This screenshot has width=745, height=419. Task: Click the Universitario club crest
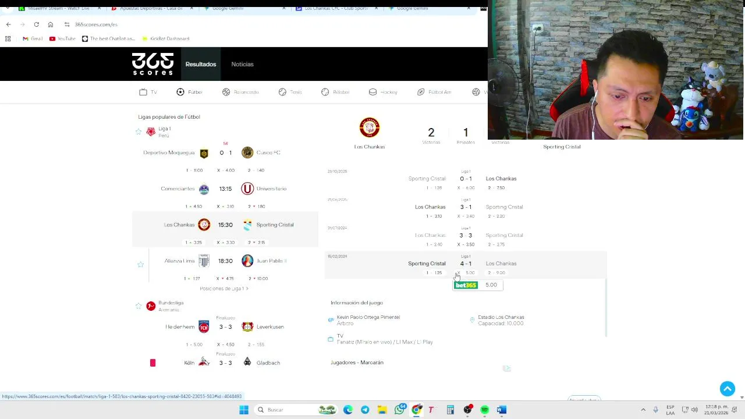point(247,189)
